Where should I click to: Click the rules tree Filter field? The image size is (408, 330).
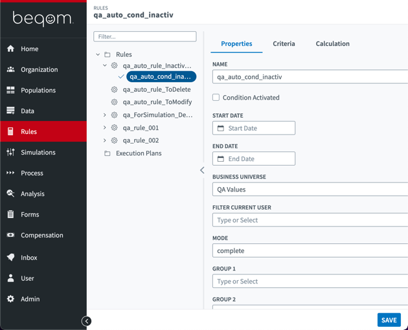[x=145, y=37]
